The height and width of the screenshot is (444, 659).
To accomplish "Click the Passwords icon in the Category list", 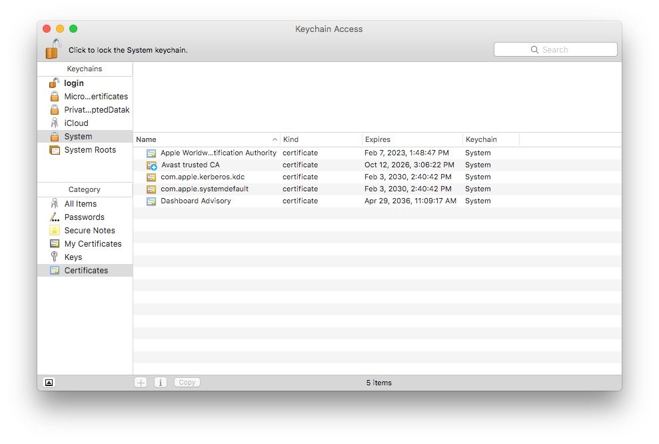I will click(55, 217).
